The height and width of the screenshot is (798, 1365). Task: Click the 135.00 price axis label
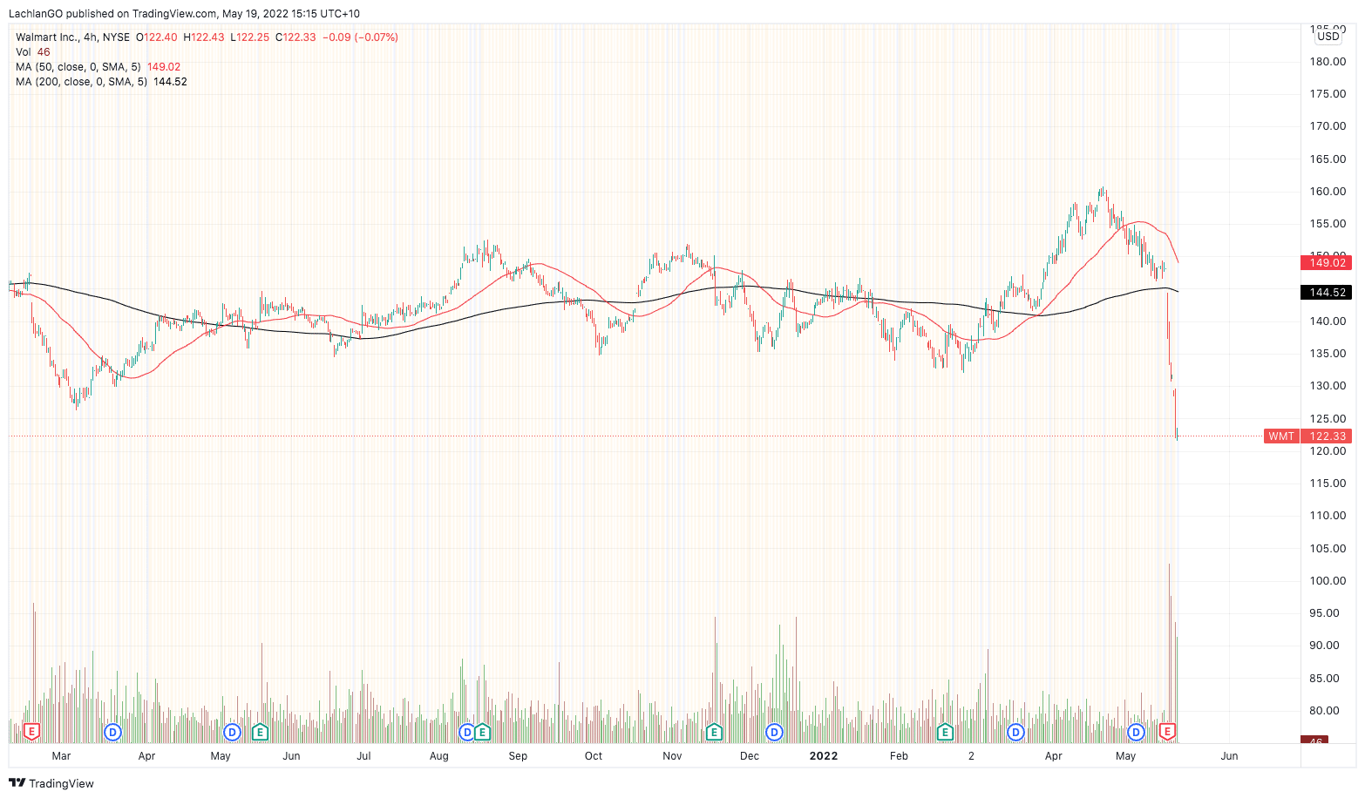(1328, 354)
